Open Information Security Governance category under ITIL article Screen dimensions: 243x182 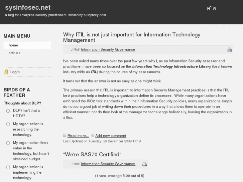[108, 49]
